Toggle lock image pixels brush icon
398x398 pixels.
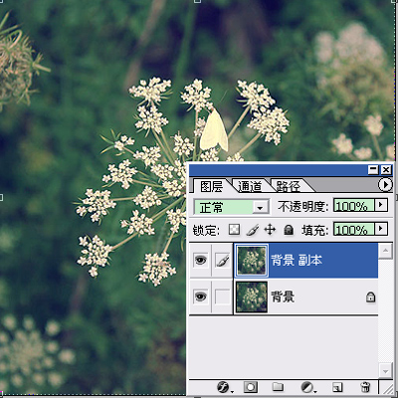pyautogui.click(x=253, y=230)
